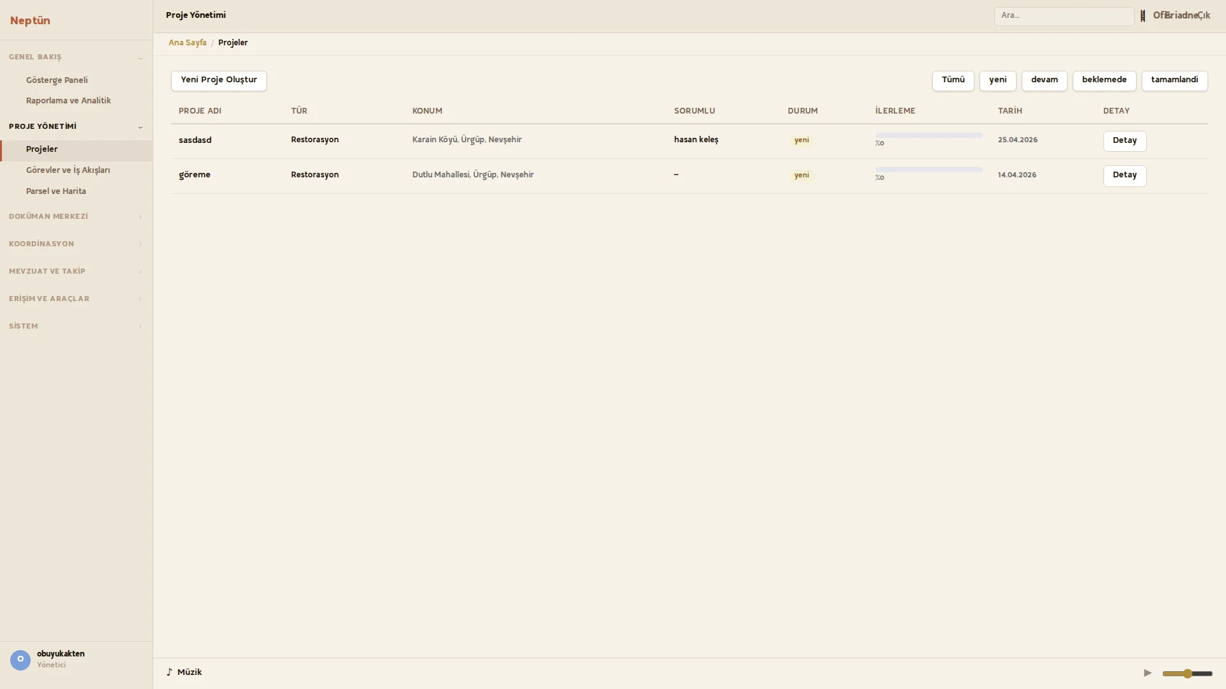Click Çık to log out

coord(1204,16)
